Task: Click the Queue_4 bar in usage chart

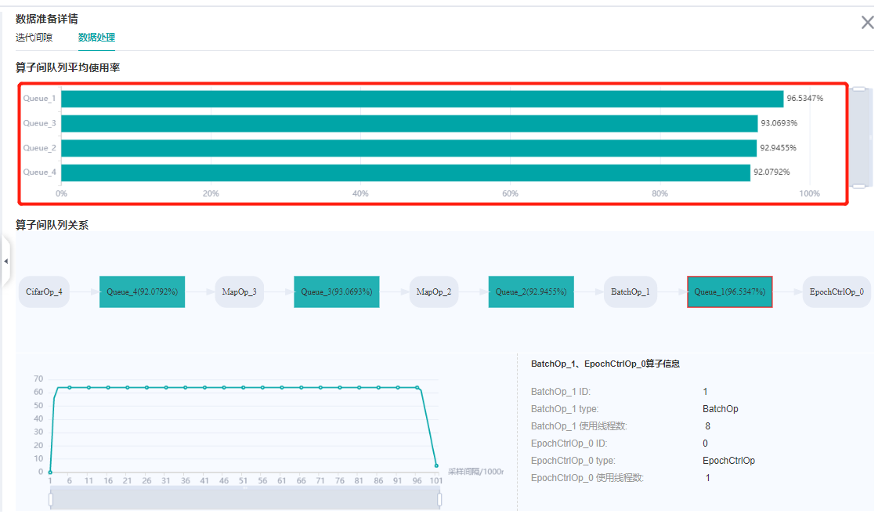Action: coord(405,172)
